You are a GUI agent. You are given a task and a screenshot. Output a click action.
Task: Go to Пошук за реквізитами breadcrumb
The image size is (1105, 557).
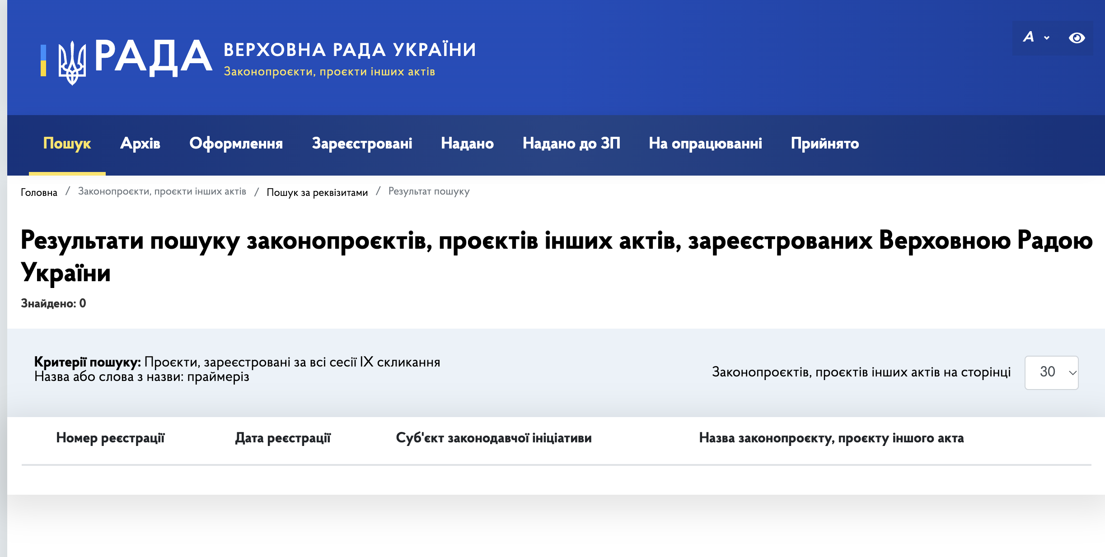pyautogui.click(x=317, y=192)
